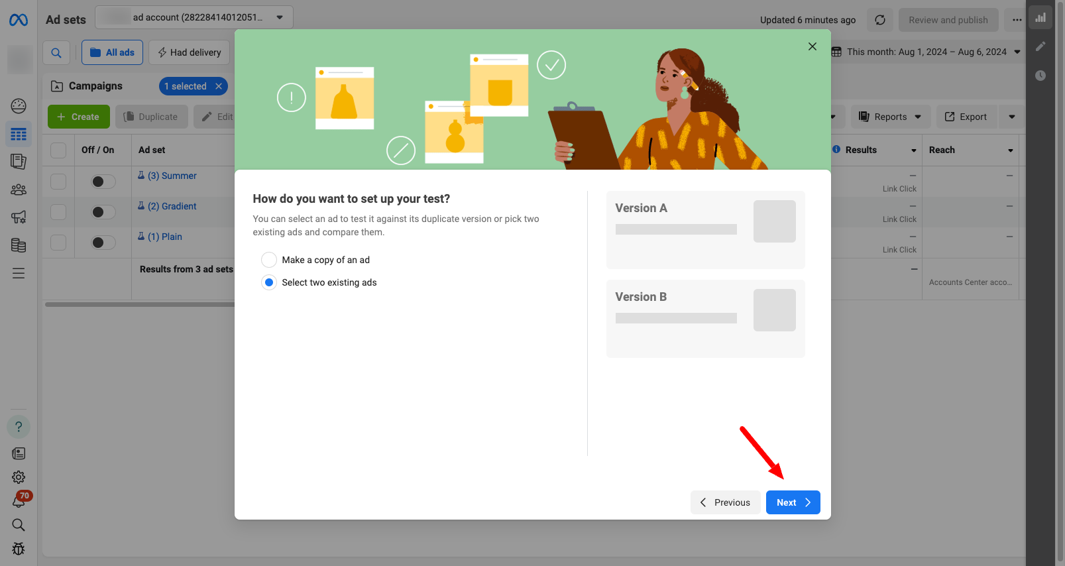Open the Reach column dropdown arrow
Screen dimensions: 1065x566
1011,150
